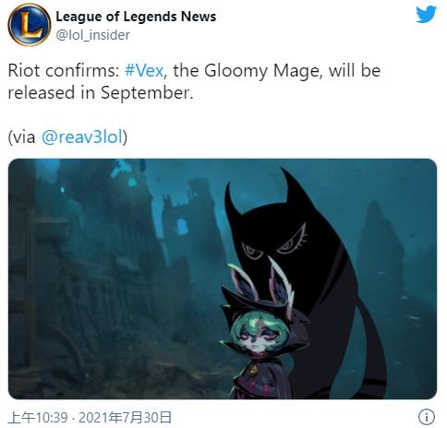Visit the @reav3lol mention
The width and height of the screenshot is (447, 428).
[82, 137]
